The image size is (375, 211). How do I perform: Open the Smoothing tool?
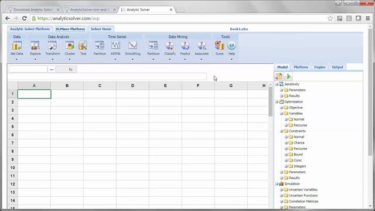pyautogui.click(x=132, y=48)
